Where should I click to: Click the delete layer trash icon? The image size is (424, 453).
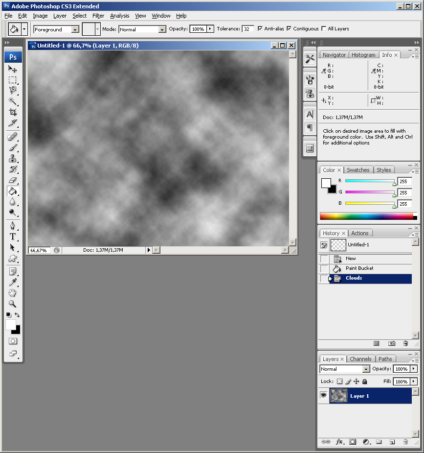tap(405, 442)
